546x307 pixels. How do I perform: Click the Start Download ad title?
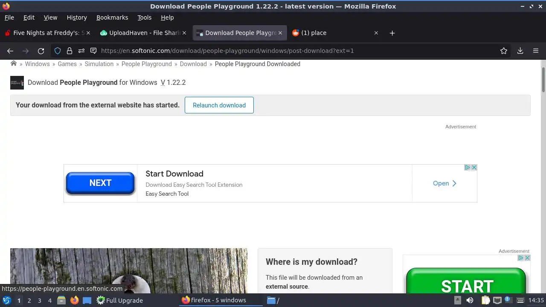click(x=174, y=174)
